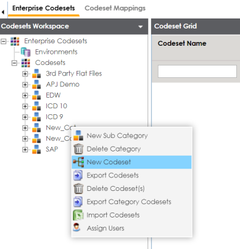Image resolution: width=240 pixels, height=249 pixels.
Task: Choose Export Codesets menu entry
Action: [x=131, y=175]
